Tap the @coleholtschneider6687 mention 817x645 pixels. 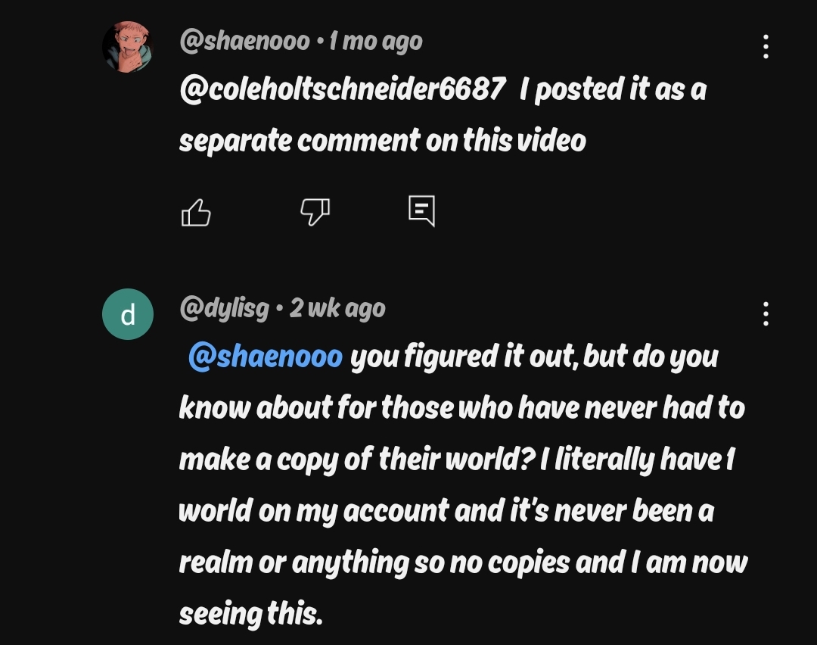click(x=342, y=89)
